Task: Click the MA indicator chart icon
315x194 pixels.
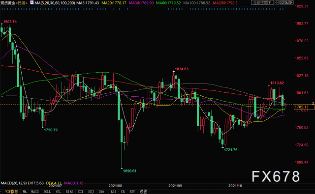Action: 32,2
